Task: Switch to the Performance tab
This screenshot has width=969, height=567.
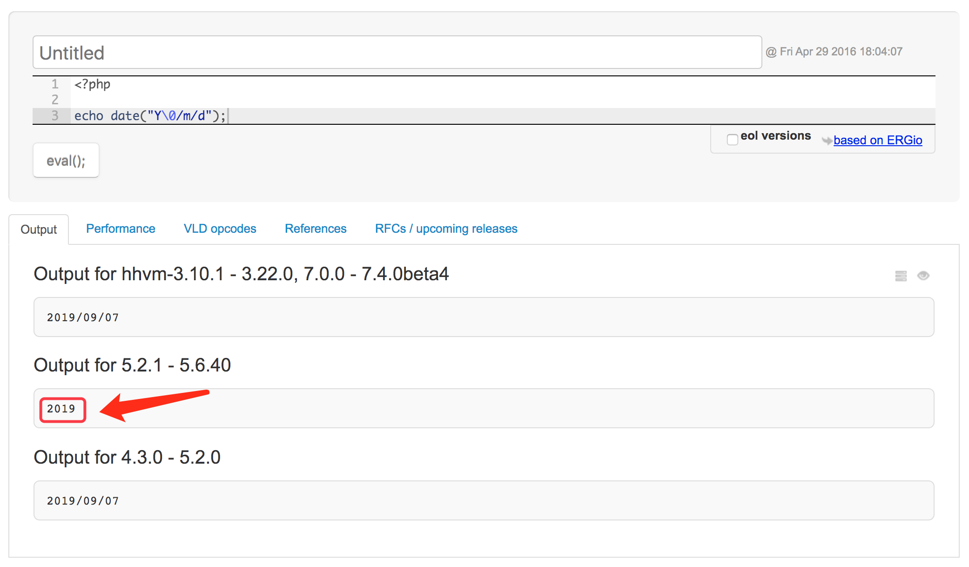Action: [121, 229]
